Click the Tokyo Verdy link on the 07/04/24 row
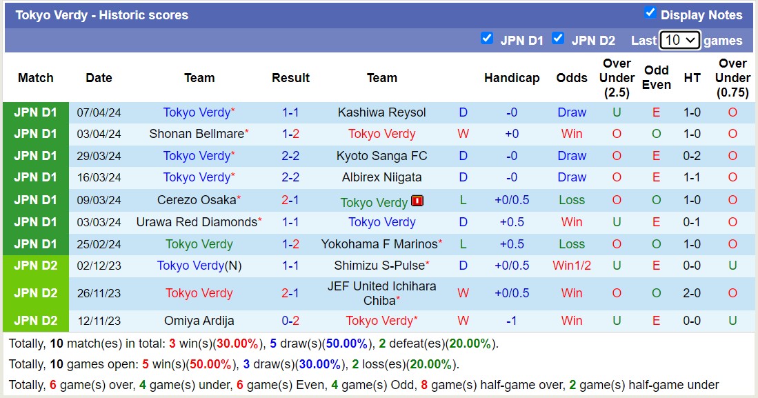 pos(197,112)
